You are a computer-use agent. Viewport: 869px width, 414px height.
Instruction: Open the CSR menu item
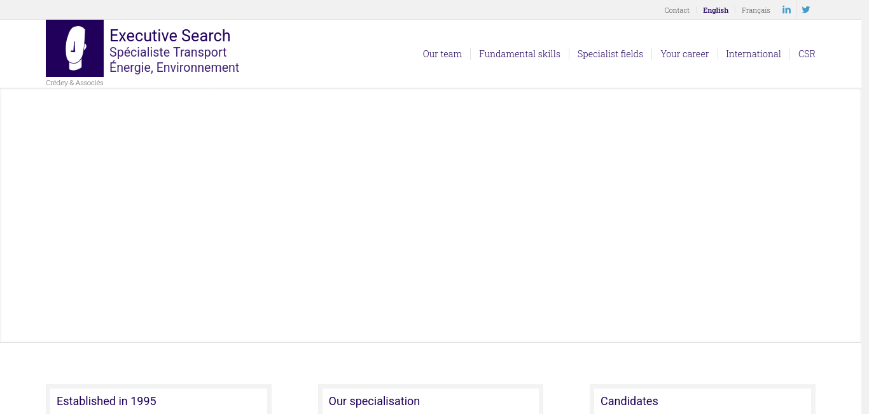pyautogui.click(x=807, y=54)
